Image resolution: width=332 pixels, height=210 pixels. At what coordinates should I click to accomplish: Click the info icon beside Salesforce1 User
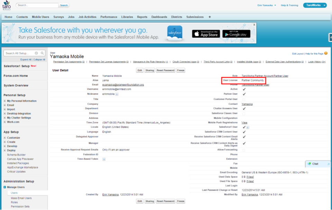[x=248, y=127]
